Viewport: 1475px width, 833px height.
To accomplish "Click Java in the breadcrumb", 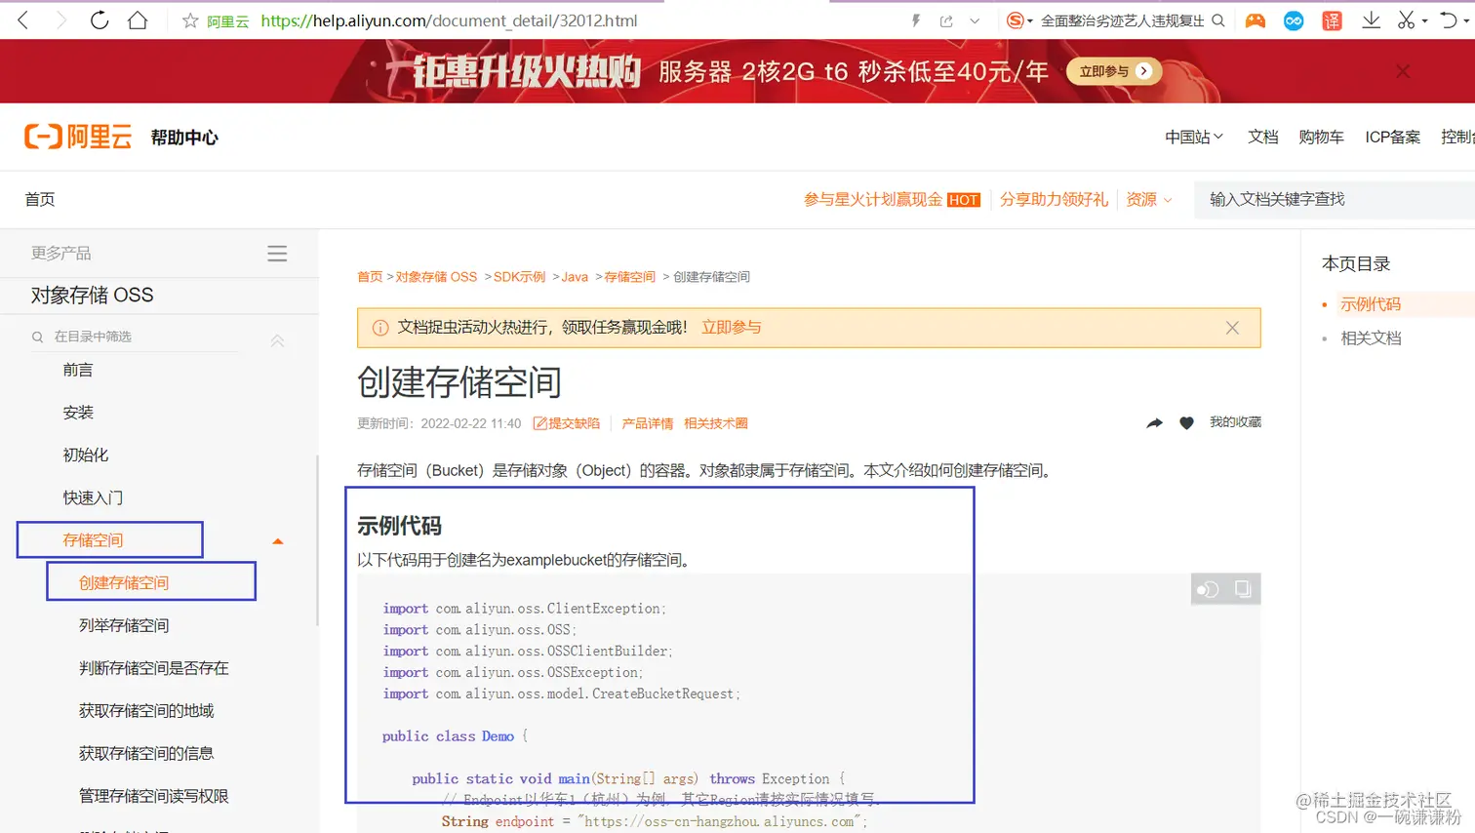I will pyautogui.click(x=575, y=277).
